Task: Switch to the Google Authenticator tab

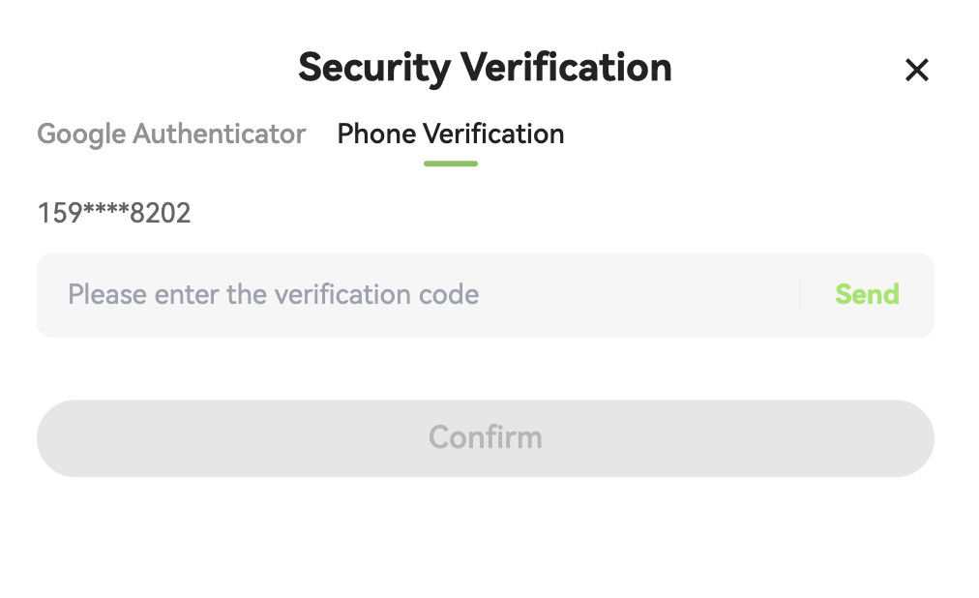Action: pos(171,134)
